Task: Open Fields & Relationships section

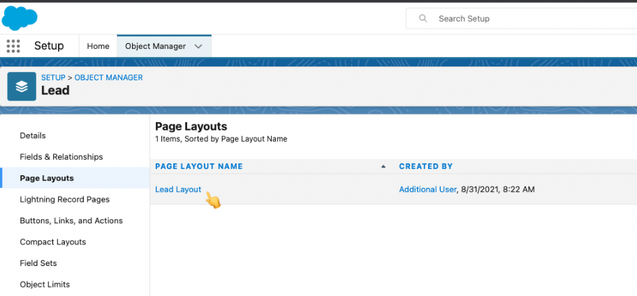Action: [61, 157]
